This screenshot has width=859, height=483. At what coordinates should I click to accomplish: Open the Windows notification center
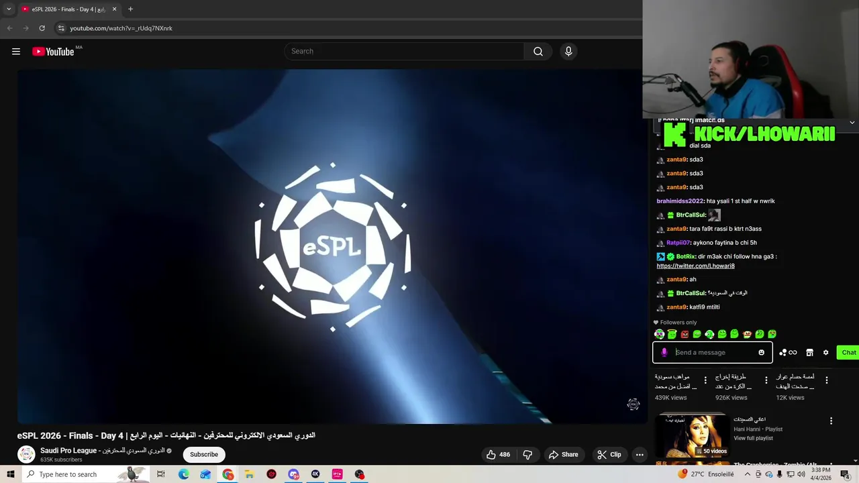coord(845,474)
